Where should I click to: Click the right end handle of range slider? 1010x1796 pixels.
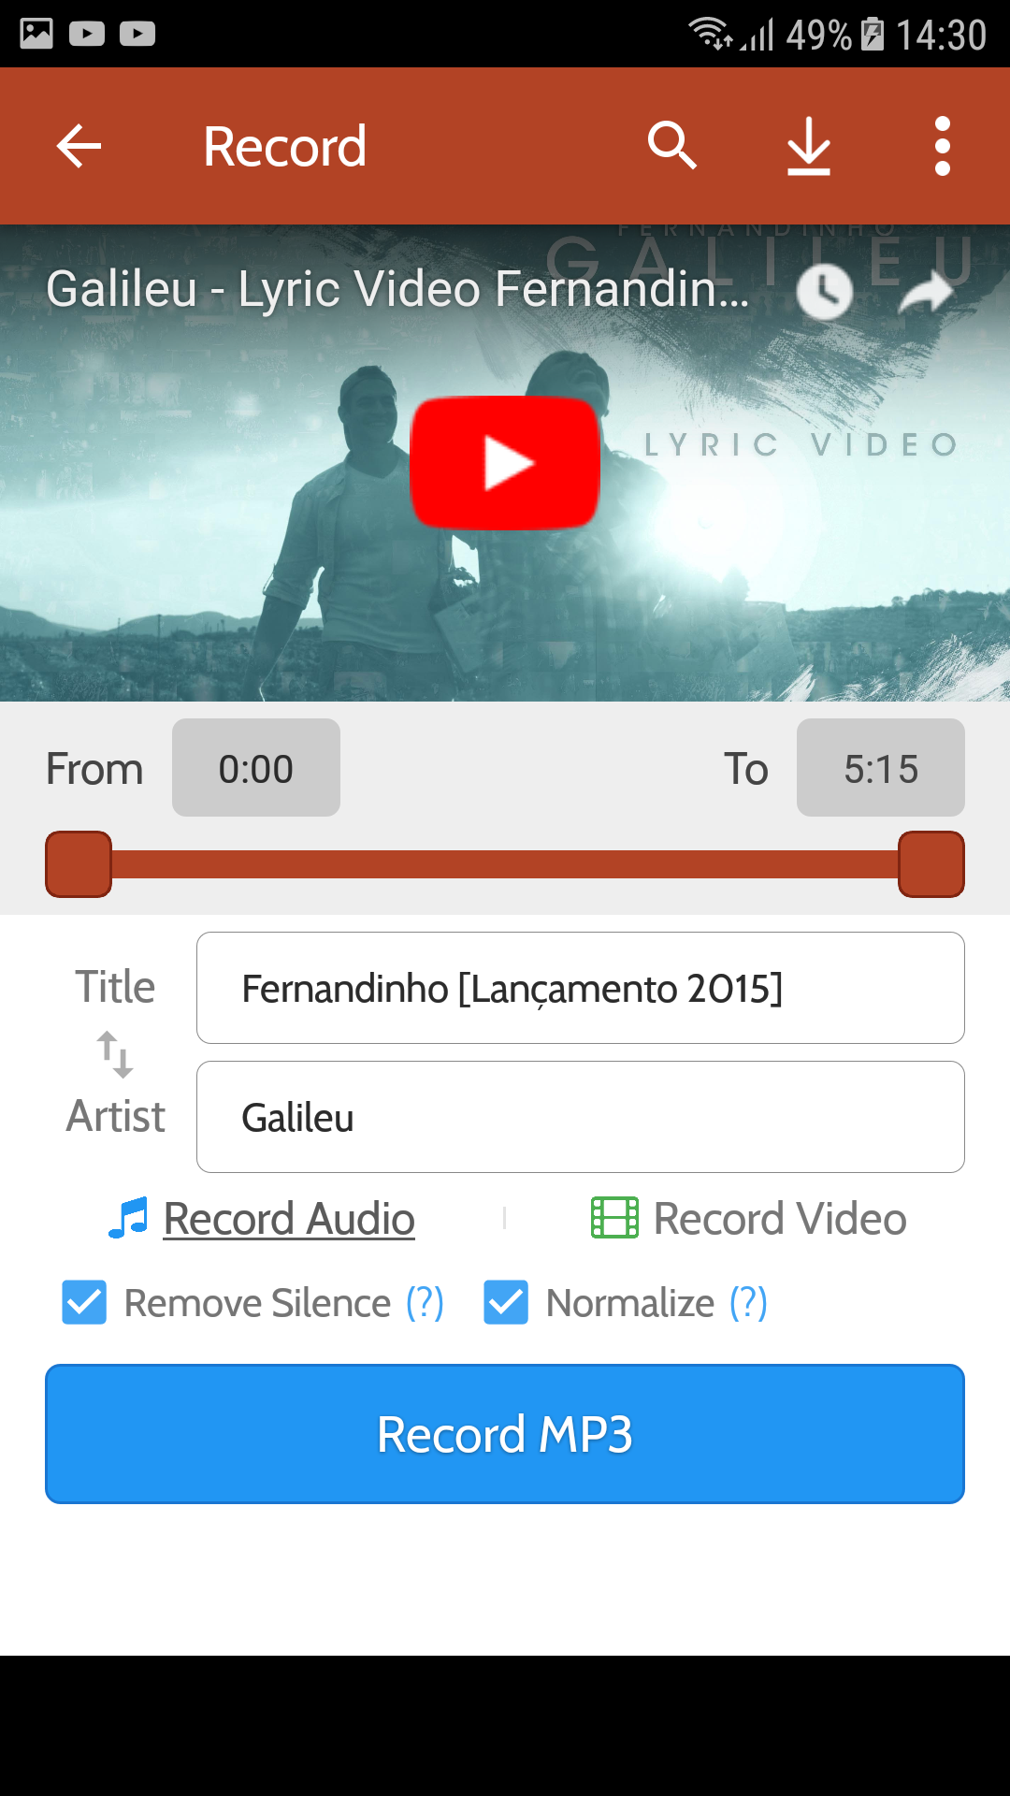931,864
